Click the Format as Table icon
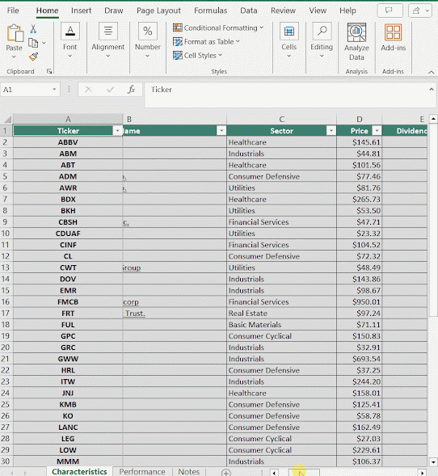This screenshot has width=438, height=476. tap(178, 41)
